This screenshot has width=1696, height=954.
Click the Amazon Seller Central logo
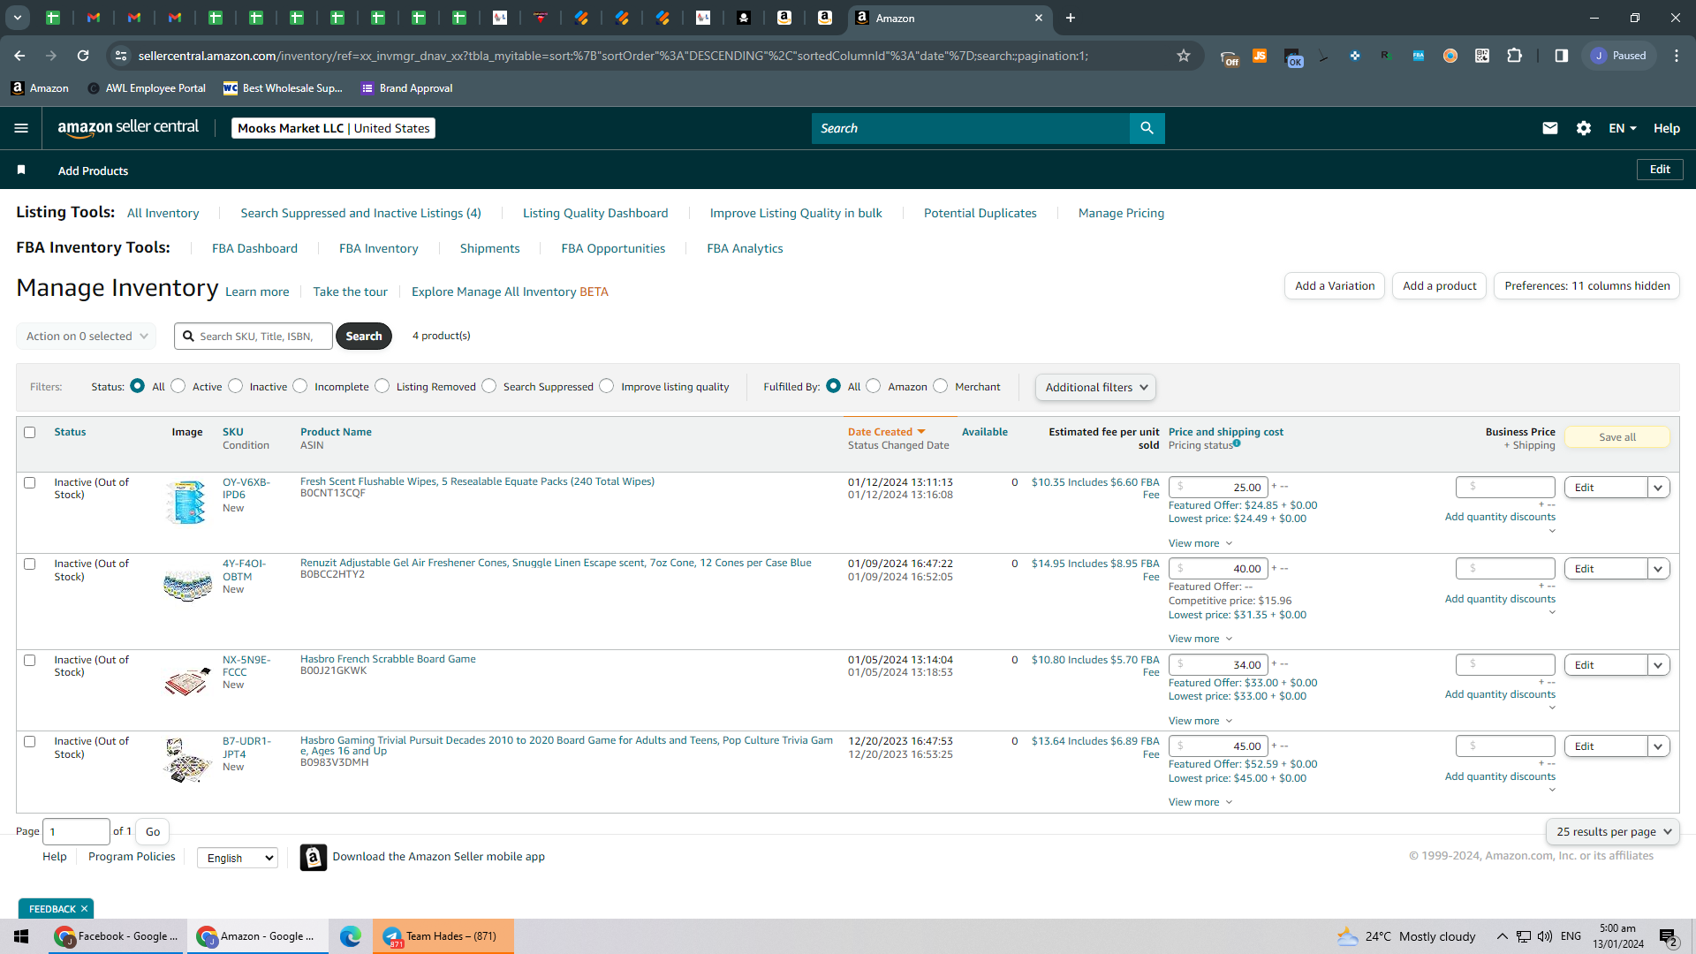coord(128,128)
